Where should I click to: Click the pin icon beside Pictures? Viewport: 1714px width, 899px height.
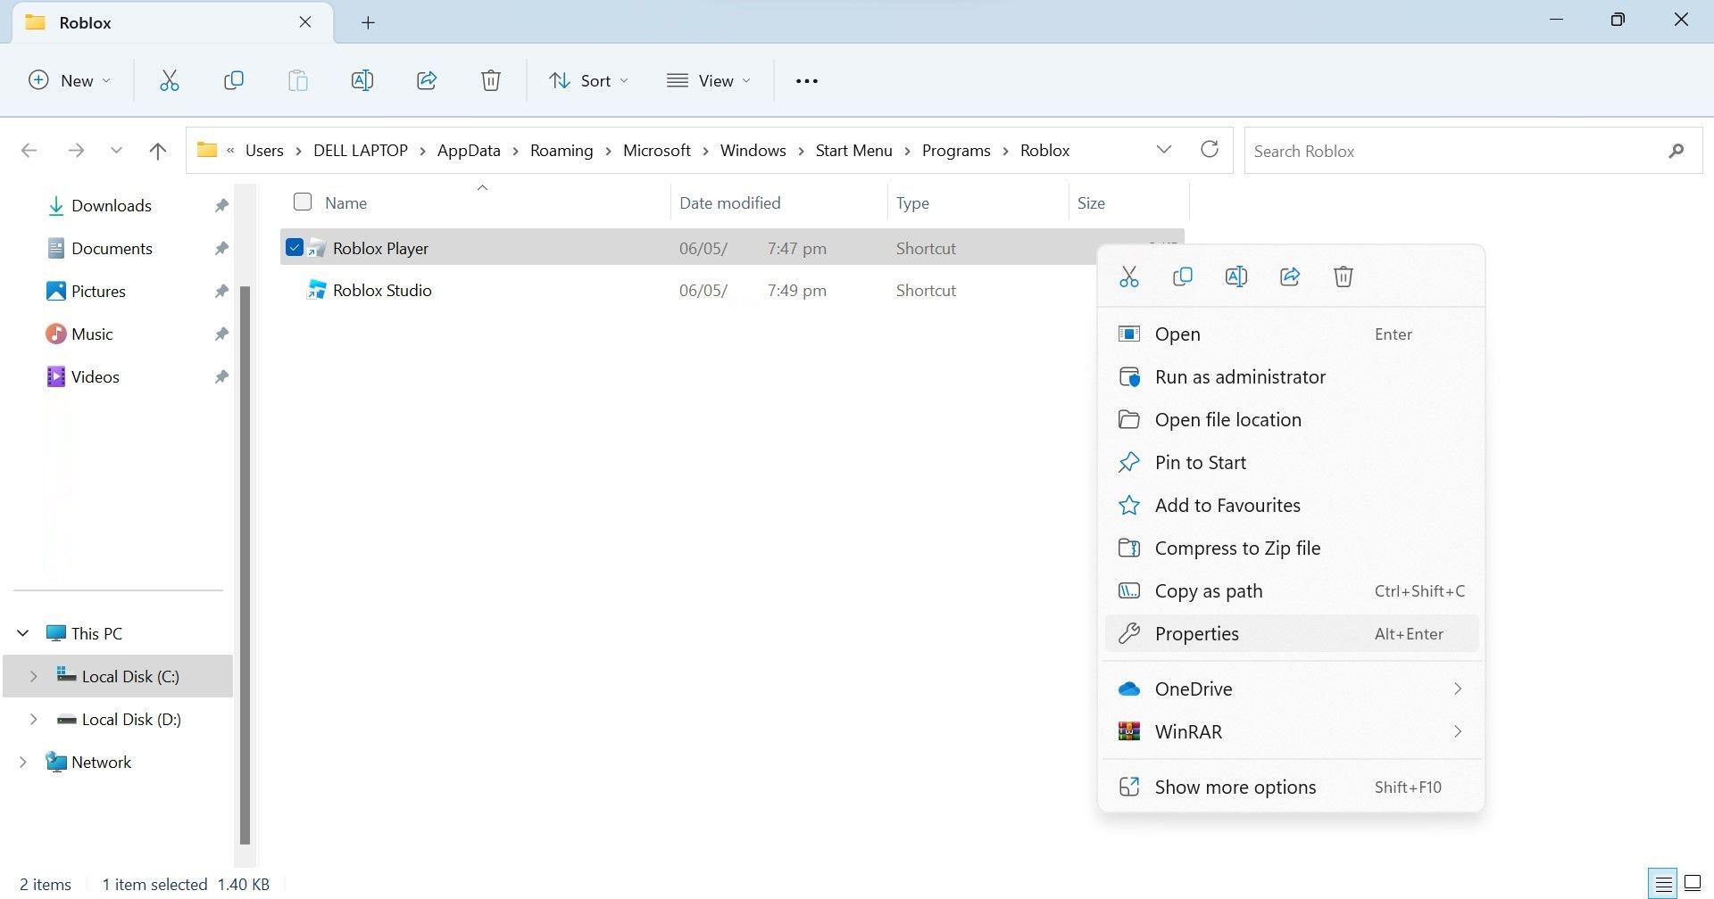(x=221, y=292)
